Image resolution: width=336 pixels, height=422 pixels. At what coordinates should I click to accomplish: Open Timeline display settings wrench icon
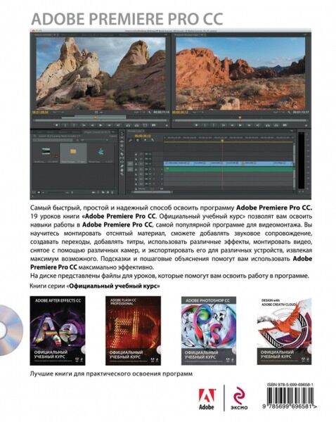pos(153,140)
